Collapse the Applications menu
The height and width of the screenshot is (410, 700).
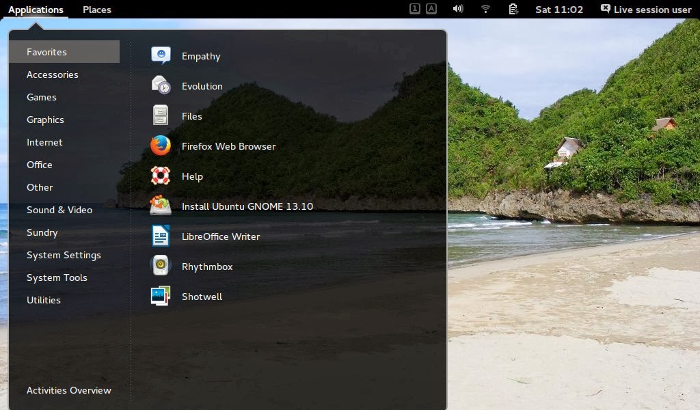click(36, 10)
